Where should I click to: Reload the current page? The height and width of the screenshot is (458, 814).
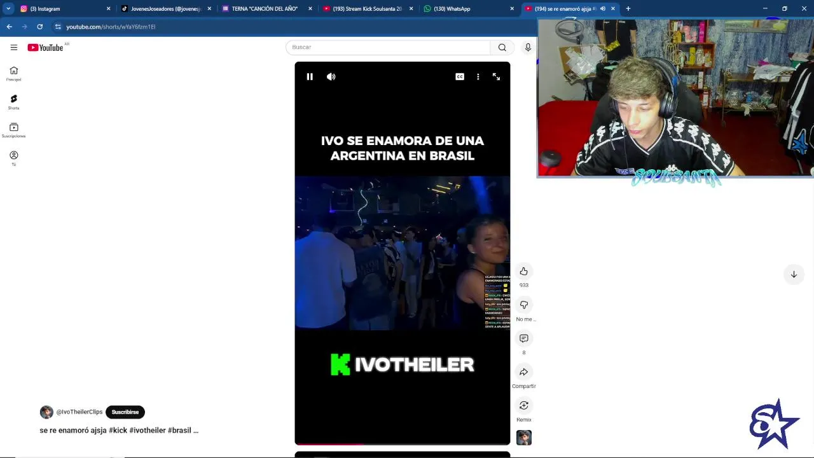click(39, 27)
